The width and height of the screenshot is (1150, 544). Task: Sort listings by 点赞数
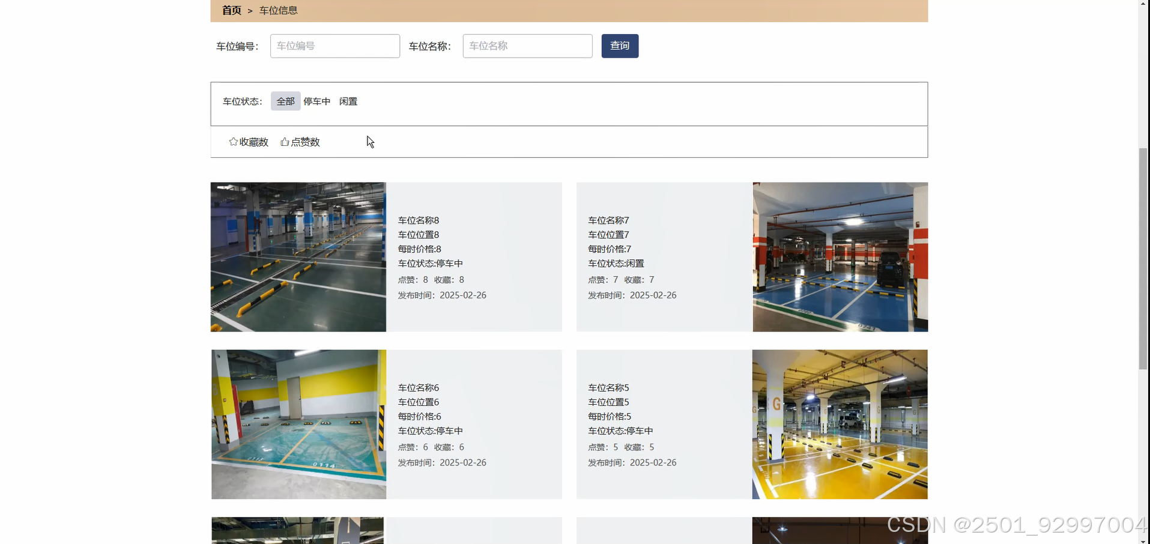pos(300,142)
